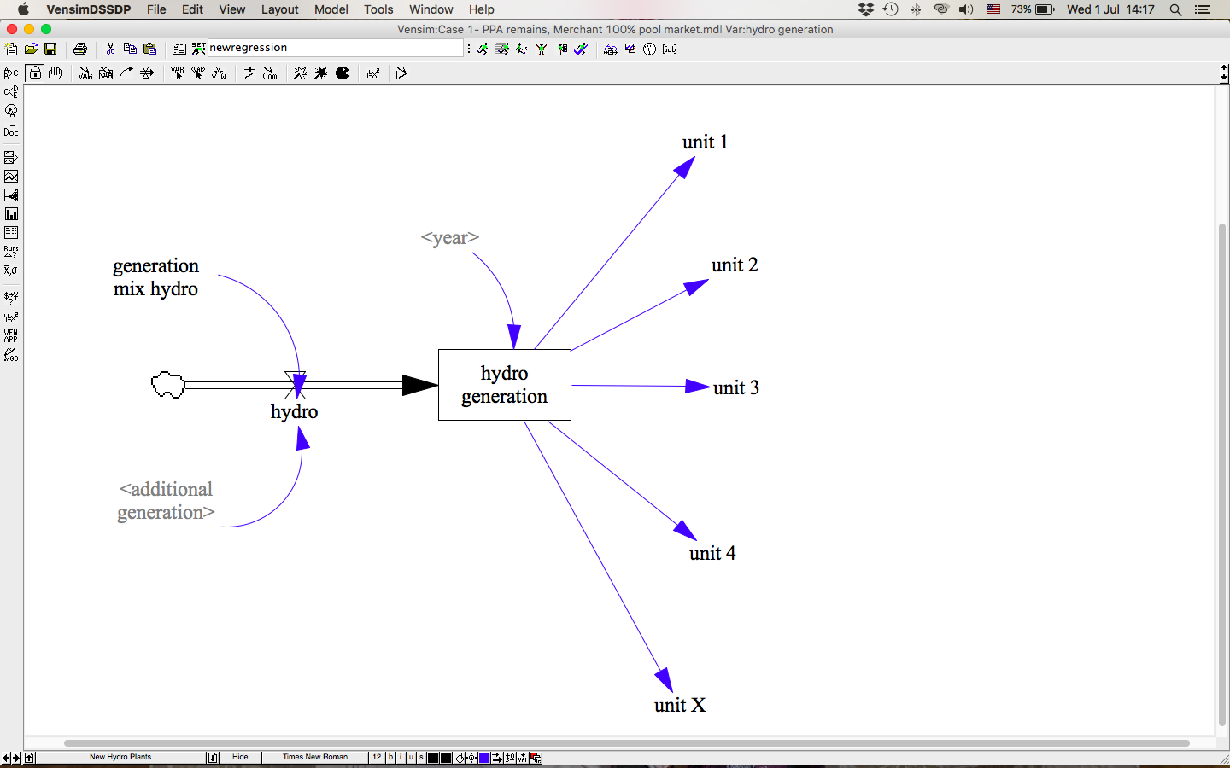The width and height of the screenshot is (1230, 768).
Task: Open the Tools menu
Action: click(378, 9)
